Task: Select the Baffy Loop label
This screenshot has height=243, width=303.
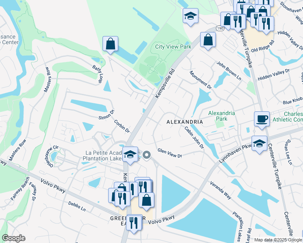Action: click(98, 74)
